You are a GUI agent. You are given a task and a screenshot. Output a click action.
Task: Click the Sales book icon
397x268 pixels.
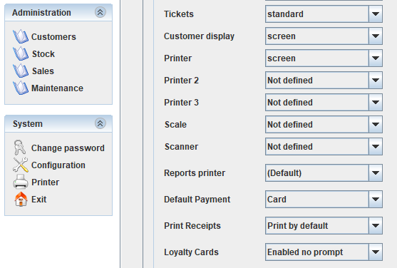tap(21, 71)
